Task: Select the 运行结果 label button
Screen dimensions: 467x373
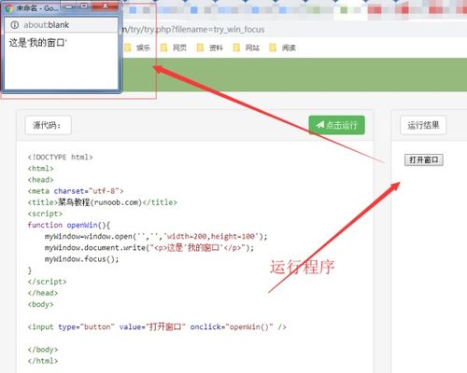Action: click(x=423, y=125)
